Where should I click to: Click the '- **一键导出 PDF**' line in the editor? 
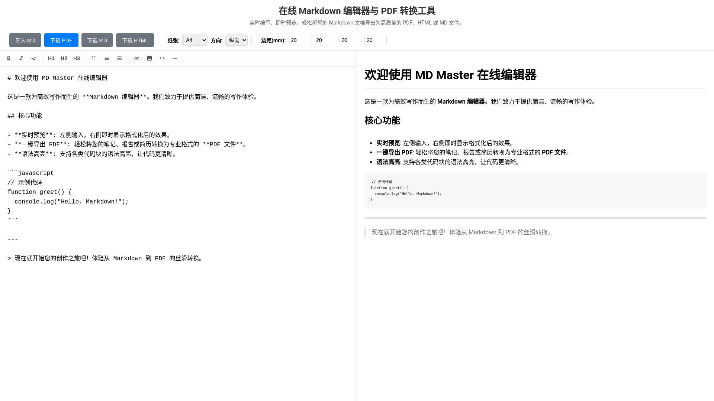pyautogui.click(x=128, y=144)
